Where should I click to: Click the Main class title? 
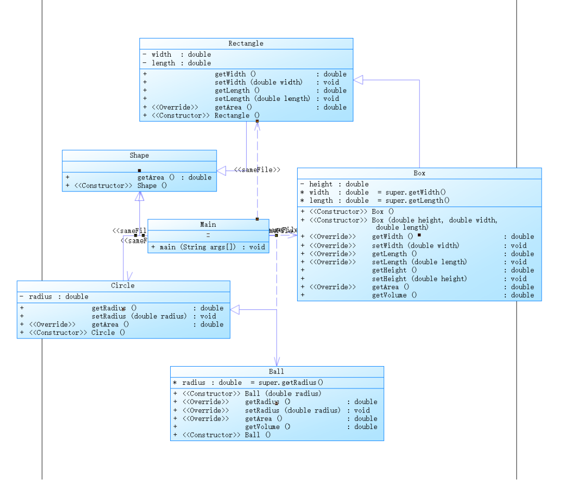click(x=208, y=224)
